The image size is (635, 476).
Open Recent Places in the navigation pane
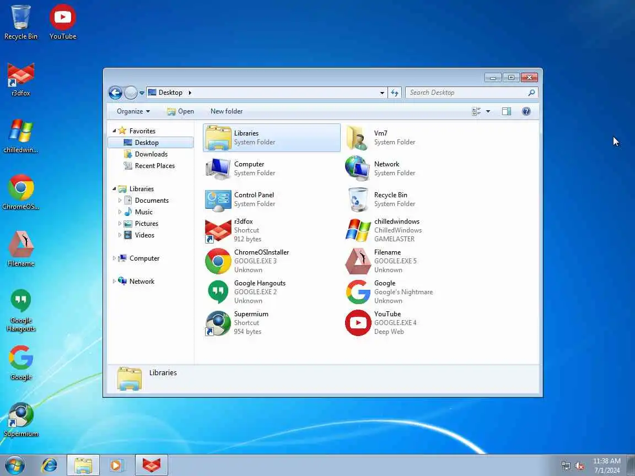[154, 165]
